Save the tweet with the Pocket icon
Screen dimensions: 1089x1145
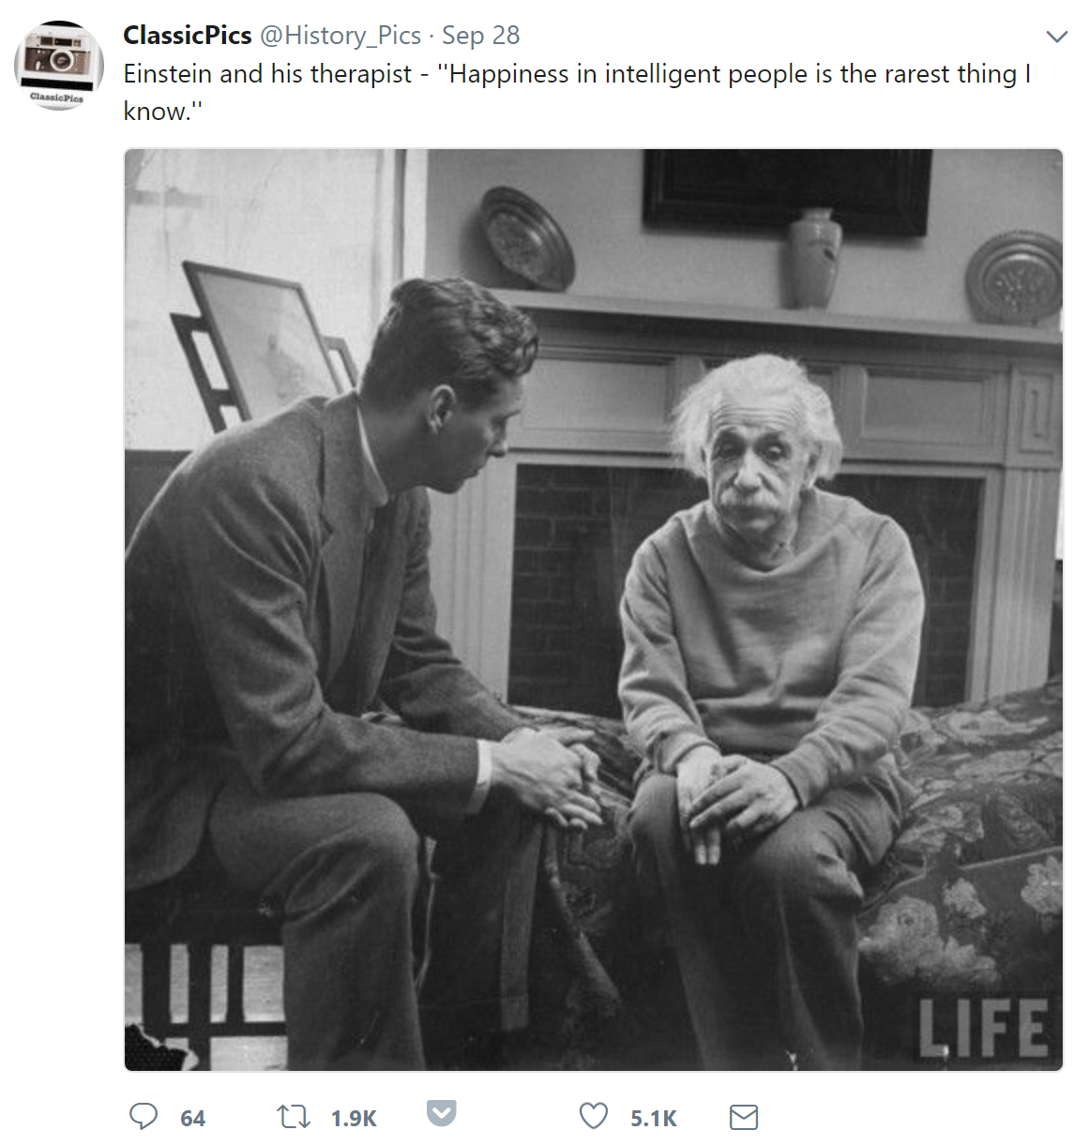(442, 1112)
